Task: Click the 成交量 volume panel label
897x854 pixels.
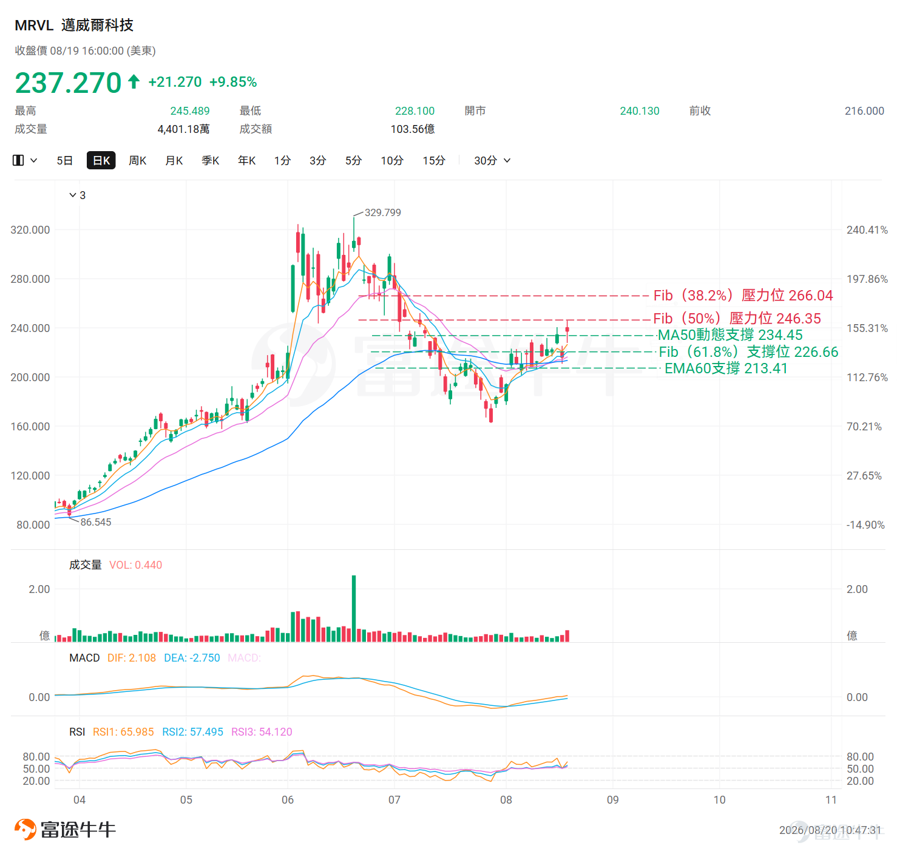Action: (x=86, y=565)
